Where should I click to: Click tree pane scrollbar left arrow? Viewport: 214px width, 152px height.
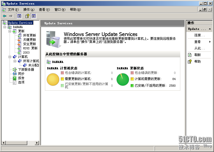[4, 143]
